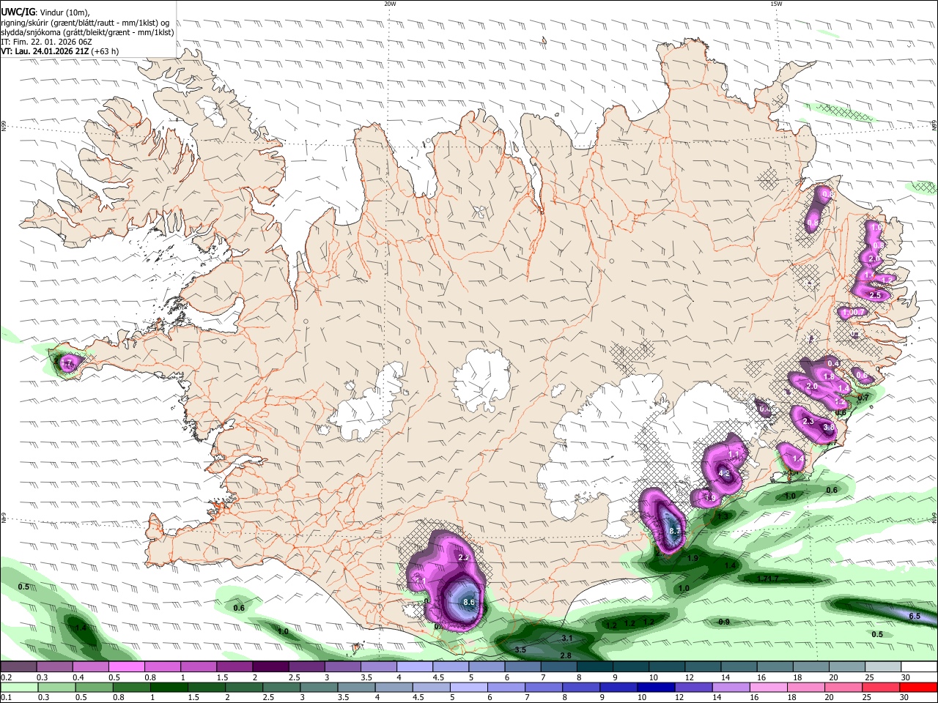
Task: Click the '18' label in top legend row
Action: pyautogui.click(x=797, y=677)
